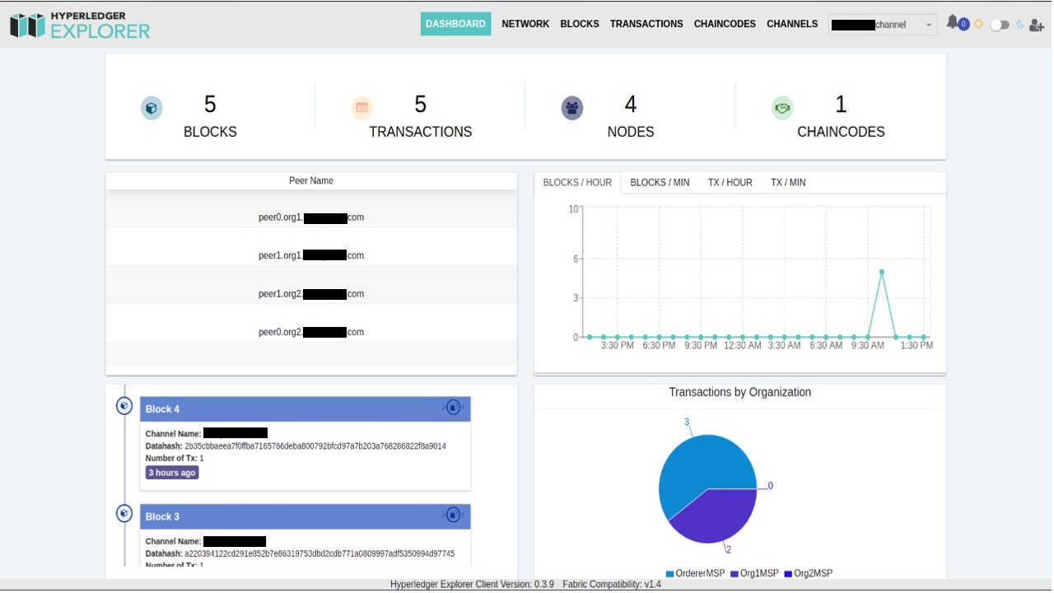Click the transactions calendar icon
Screen dimensions: 1054x593
(362, 106)
